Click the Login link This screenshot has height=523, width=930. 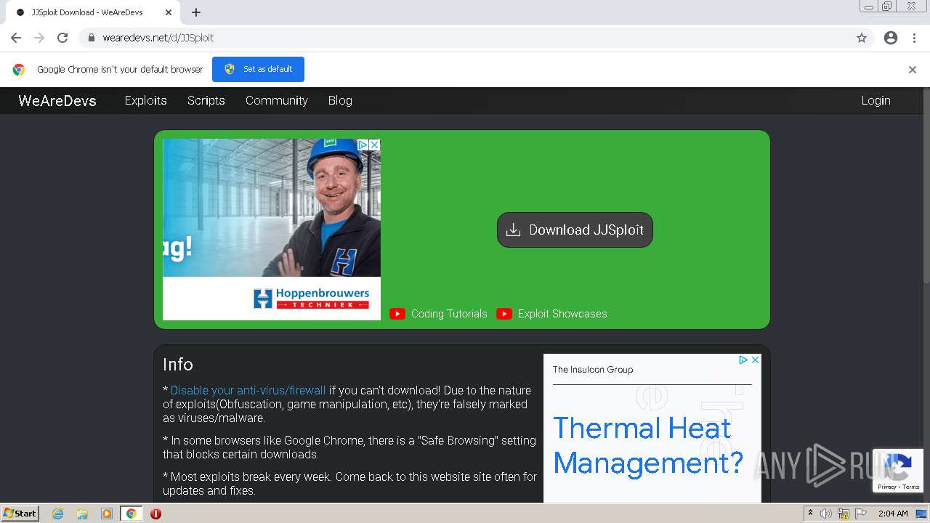click(x=876, y=100)
